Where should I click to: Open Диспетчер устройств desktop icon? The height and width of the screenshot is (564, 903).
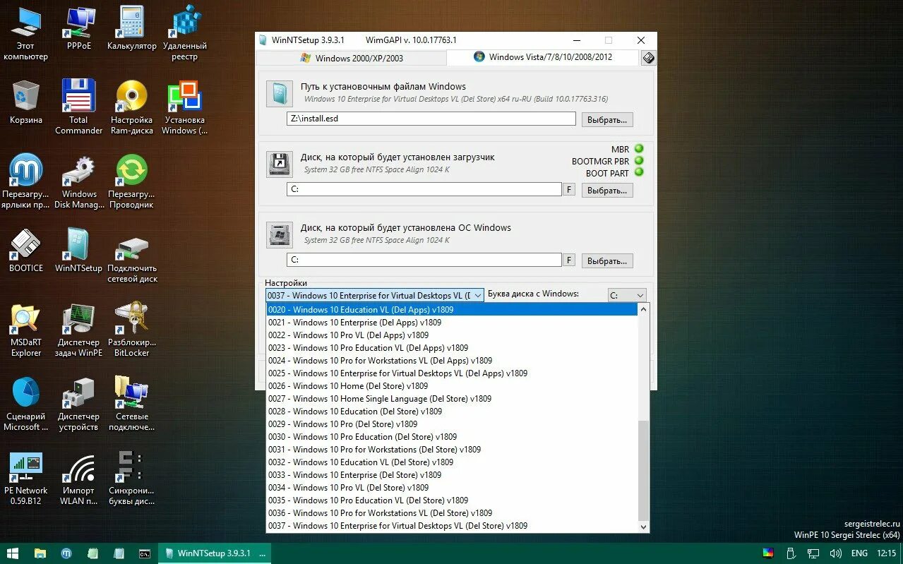coord(79,404)
